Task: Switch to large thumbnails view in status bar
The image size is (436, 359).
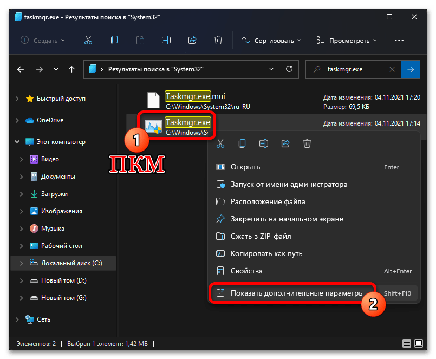Action: (x=419, y=343)
